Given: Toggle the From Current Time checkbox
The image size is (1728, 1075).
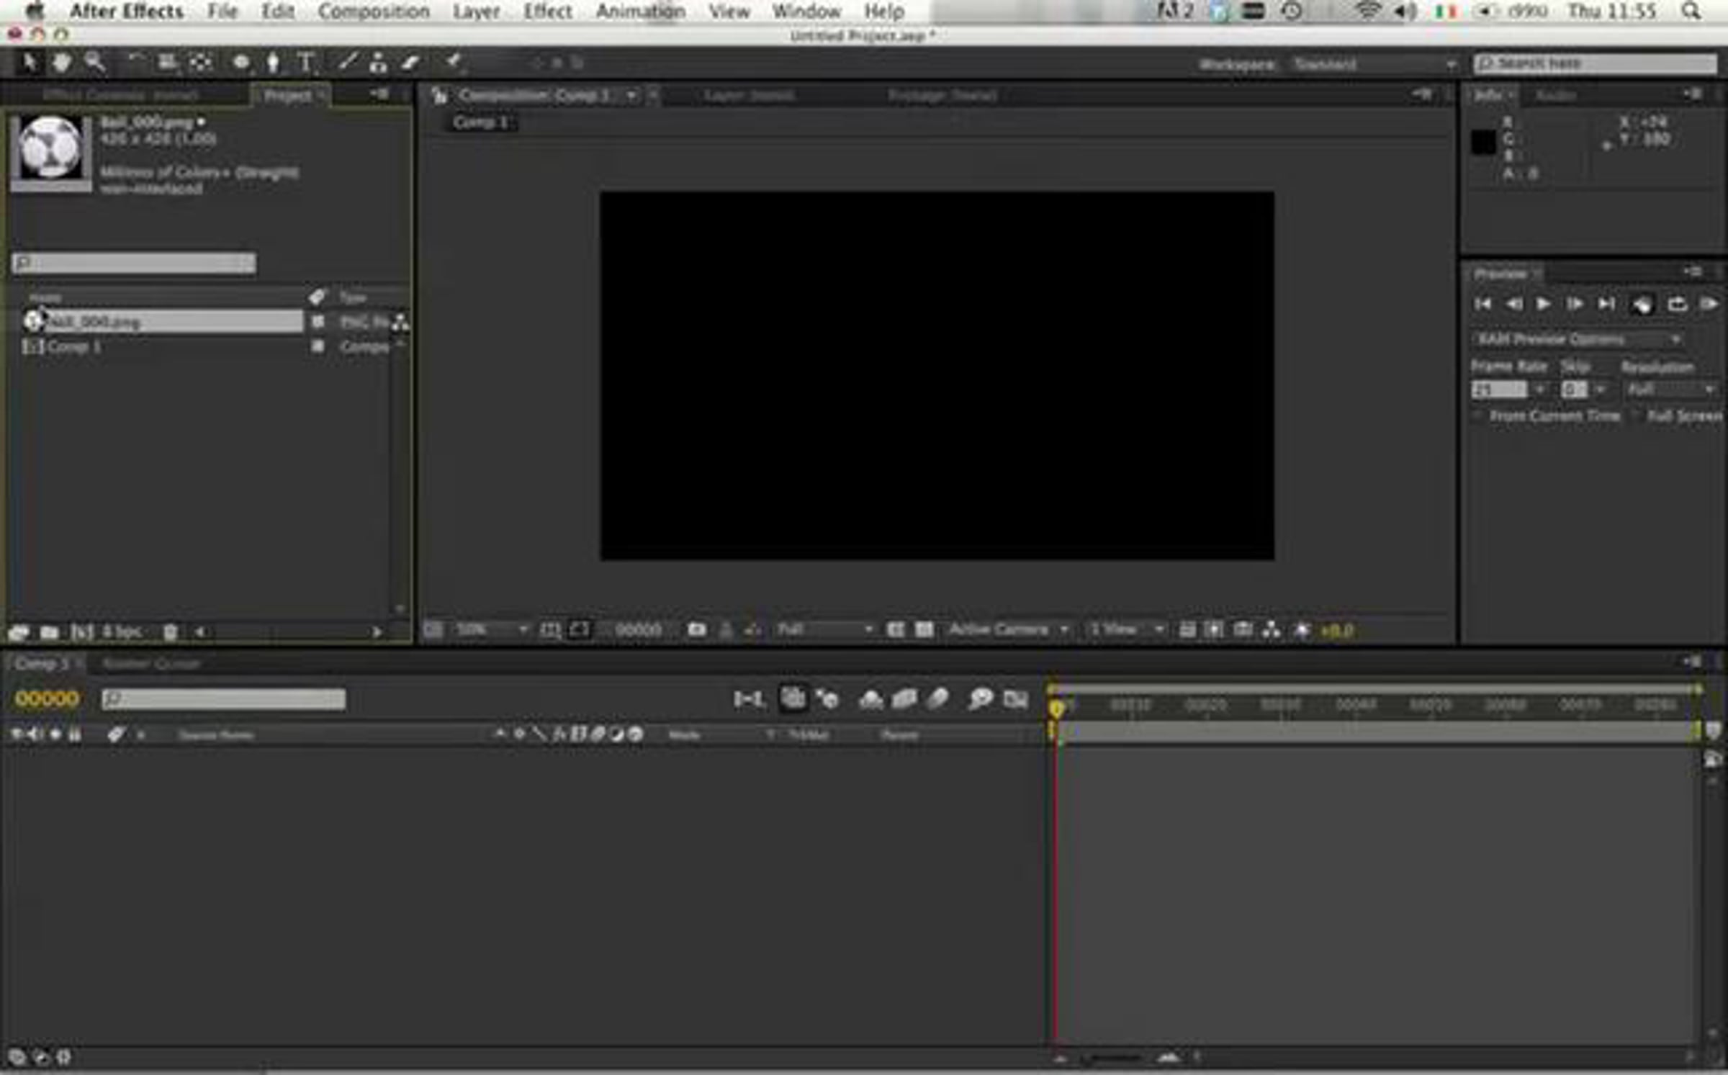Looking at the screenshot, I should point(1477,415).
